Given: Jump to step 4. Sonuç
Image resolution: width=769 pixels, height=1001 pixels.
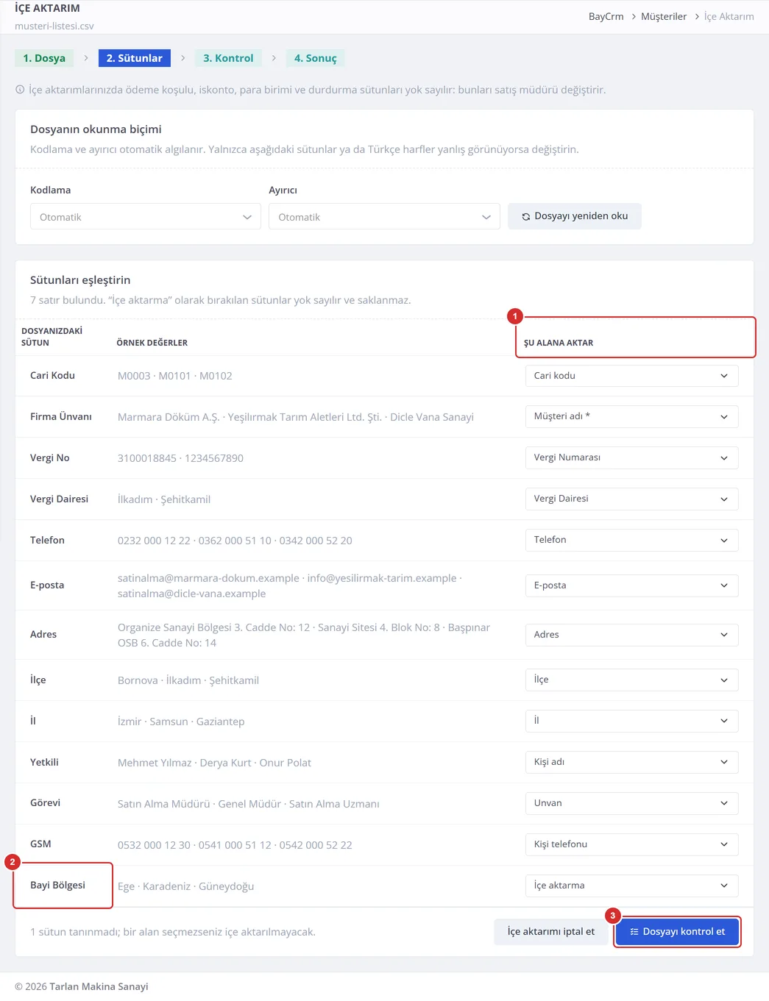Looking at the screenshot, I should tap(316, 58).
